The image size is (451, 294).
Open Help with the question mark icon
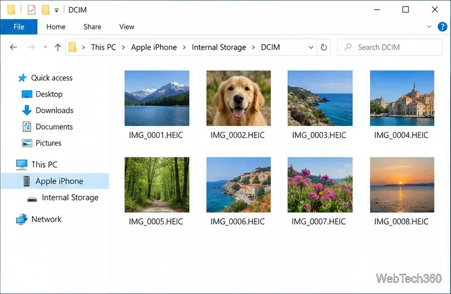(442, 27)
